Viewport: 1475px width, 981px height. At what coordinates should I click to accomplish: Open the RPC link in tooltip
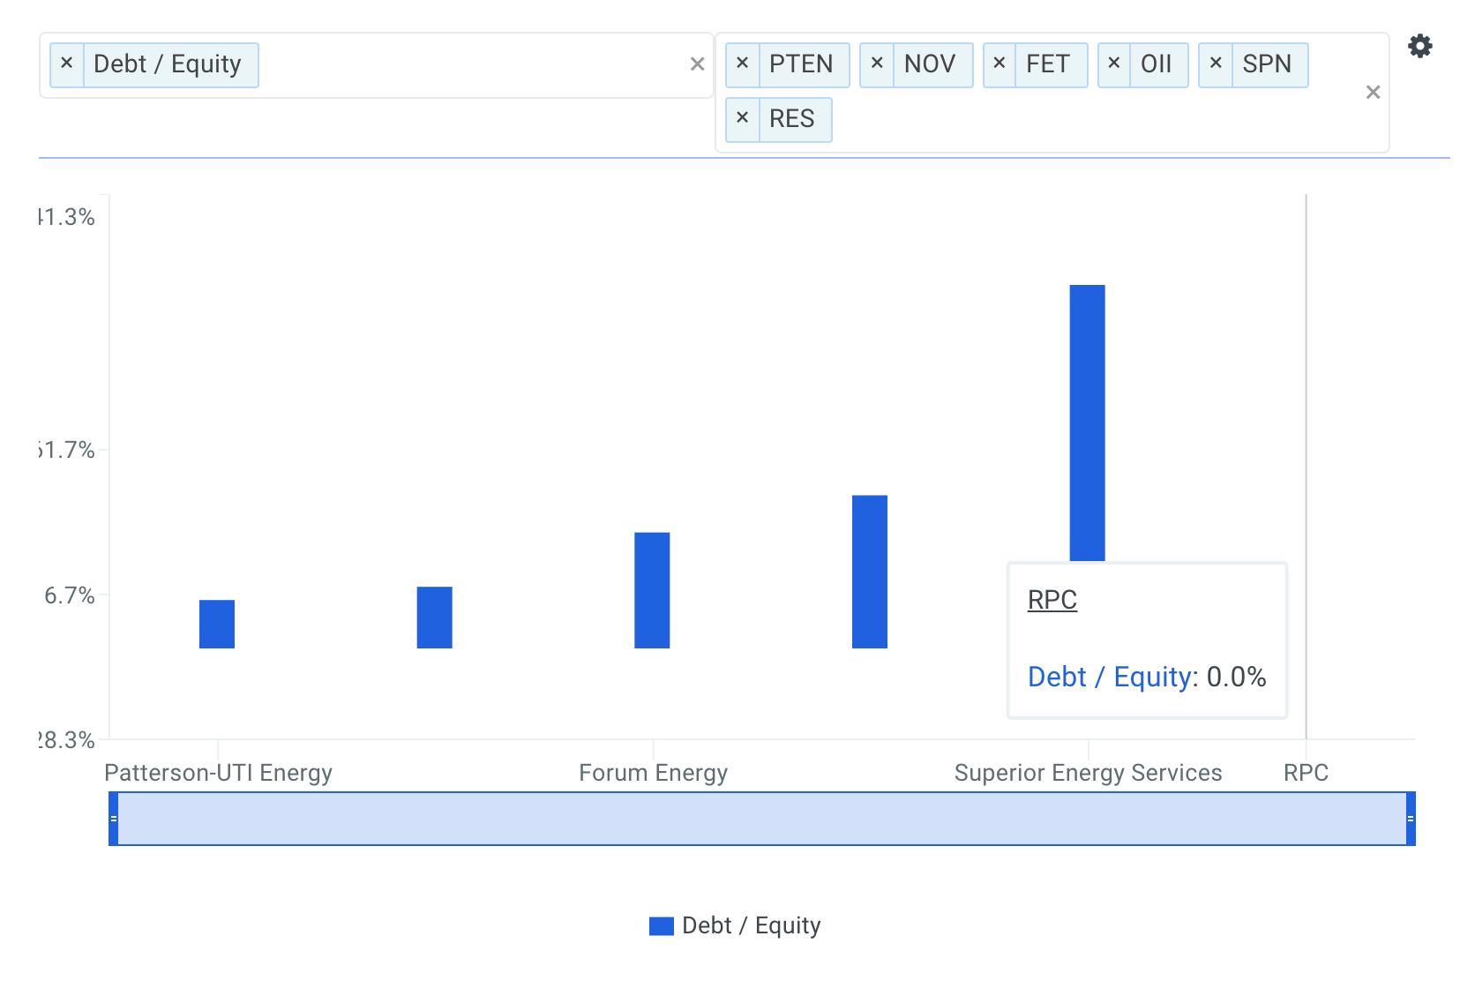click(x=1052, y=600)
